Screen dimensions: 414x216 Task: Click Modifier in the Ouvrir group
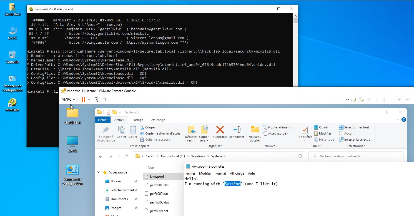click(322, 133)
